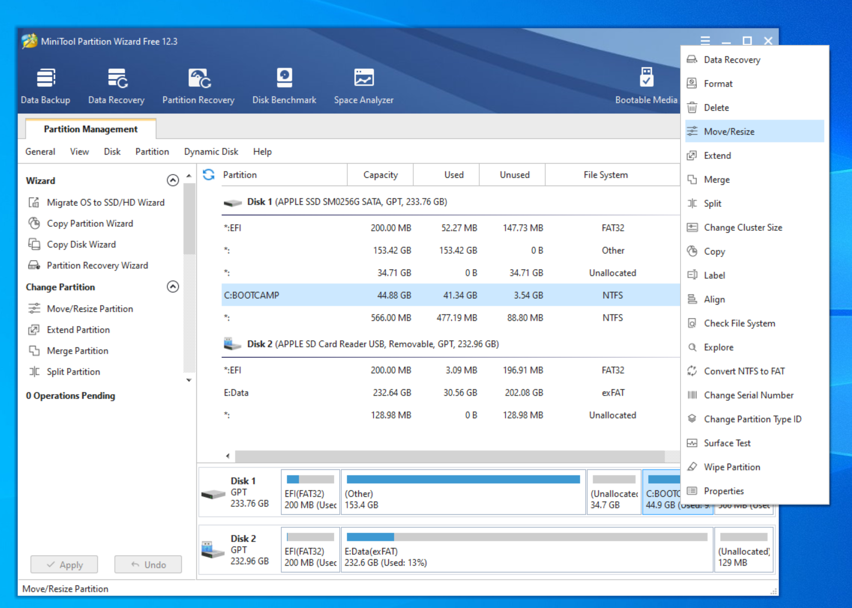Open the hamburger menu in title bar
This screenshot has width=852, height=608.
click(x=705, y=41)
